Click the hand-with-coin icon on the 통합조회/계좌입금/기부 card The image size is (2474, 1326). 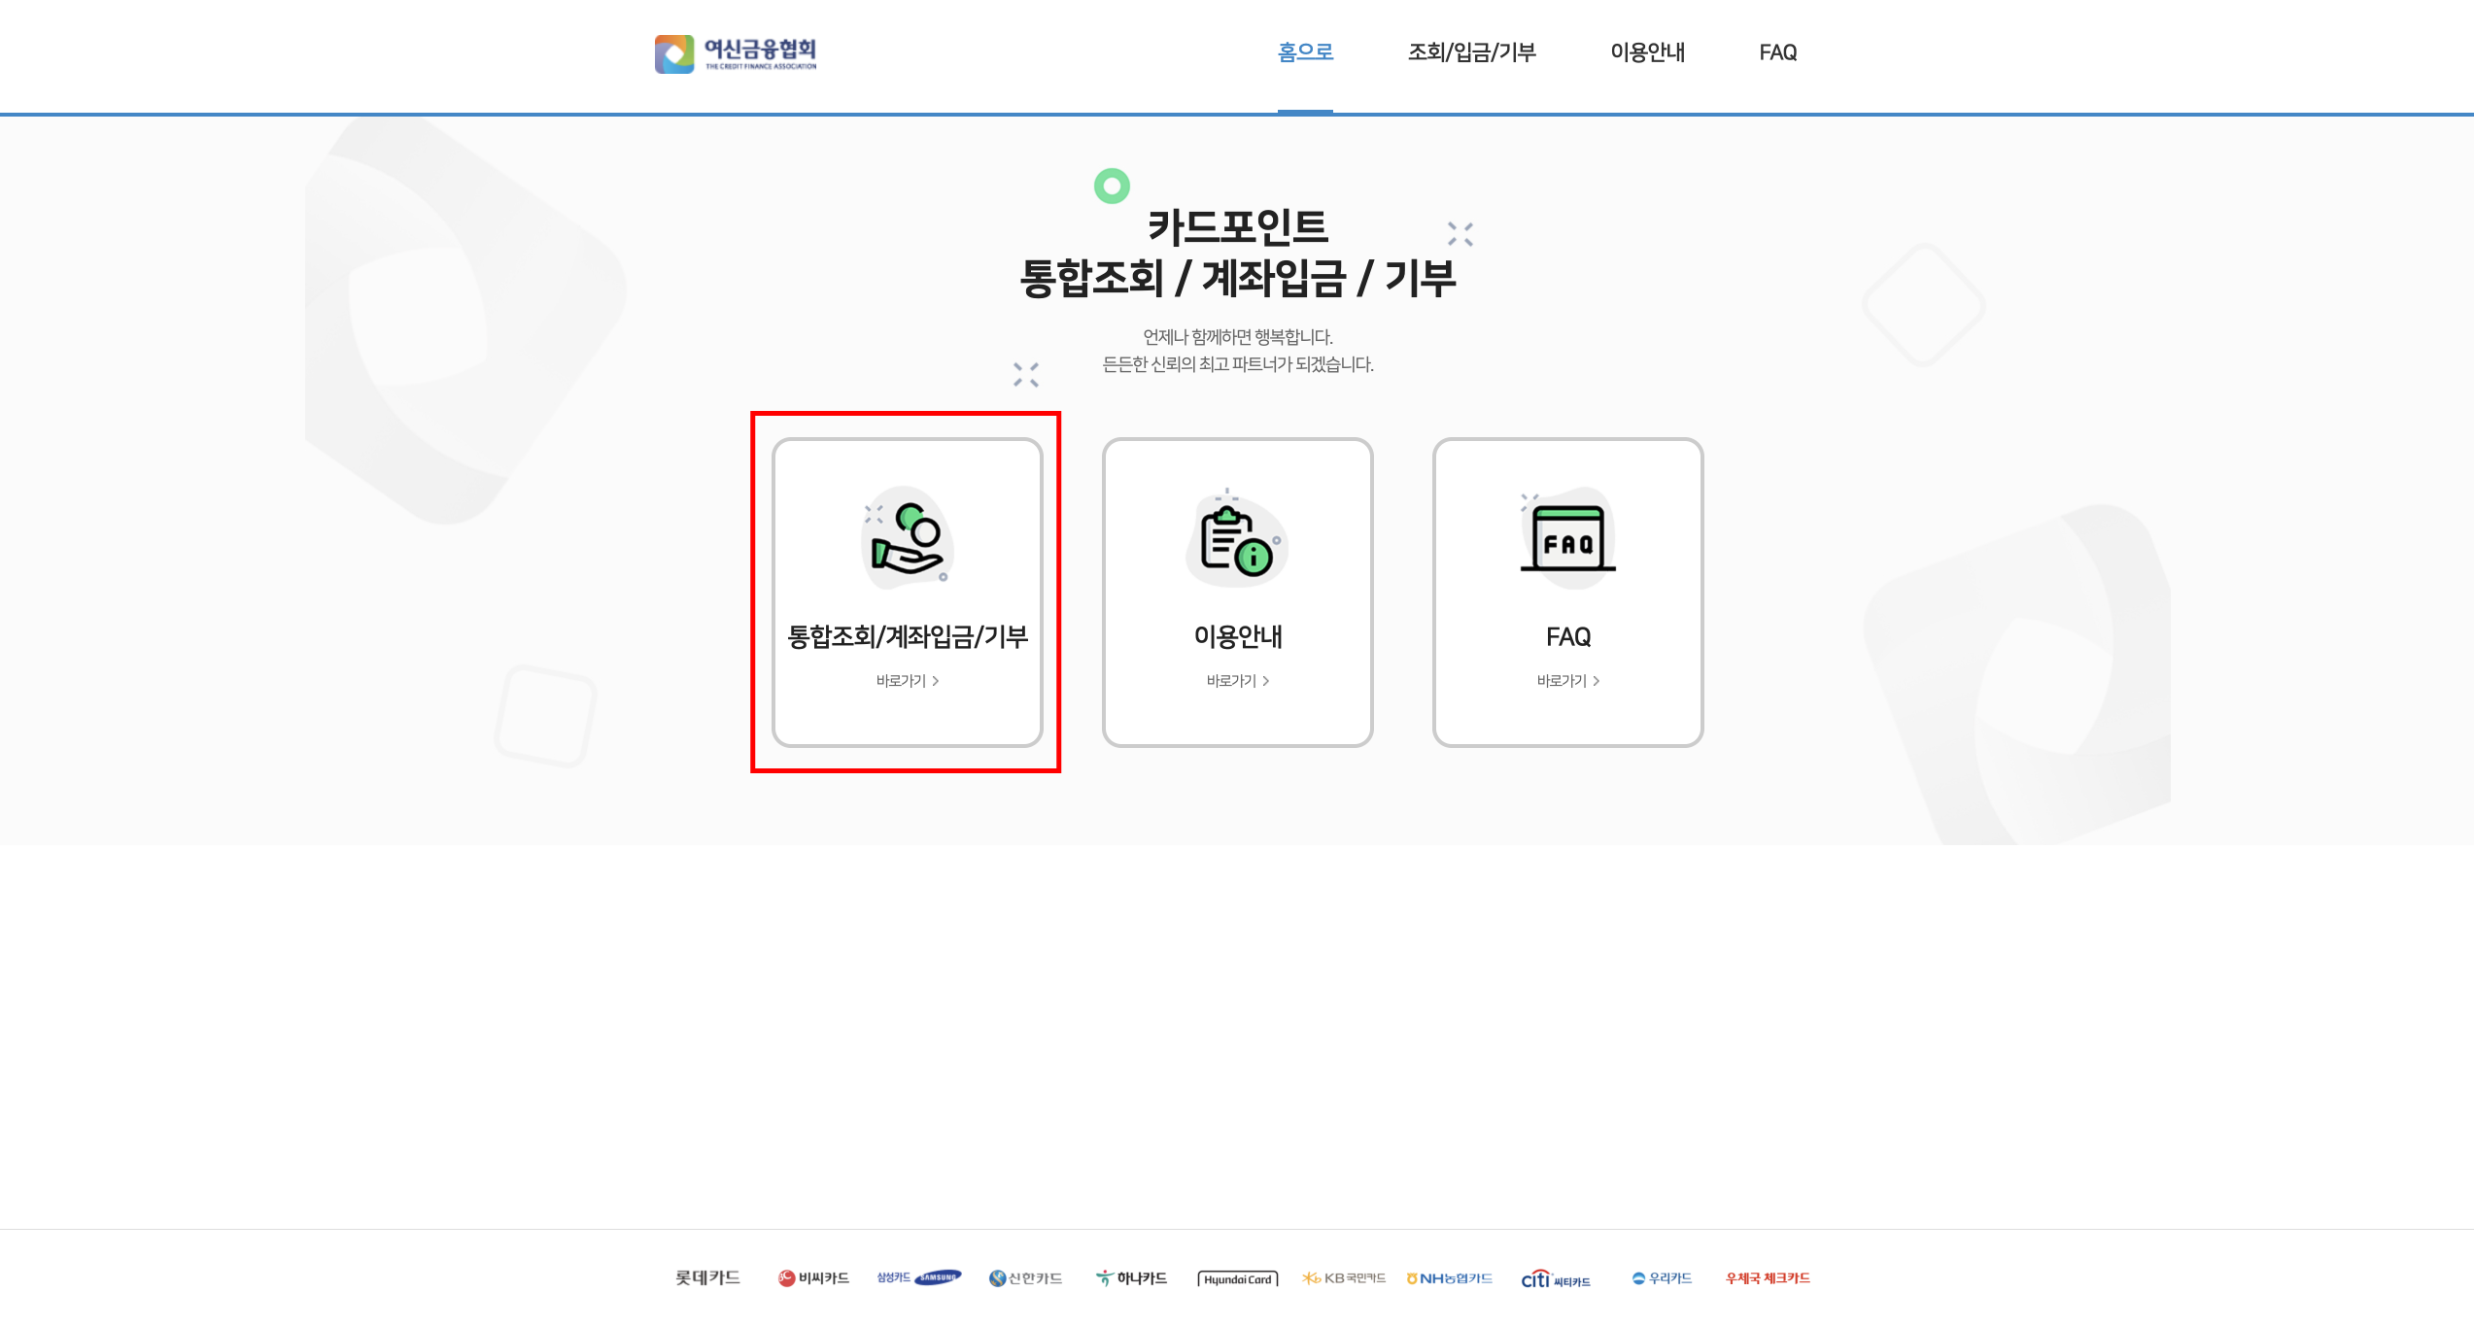(x=908, y=539)
